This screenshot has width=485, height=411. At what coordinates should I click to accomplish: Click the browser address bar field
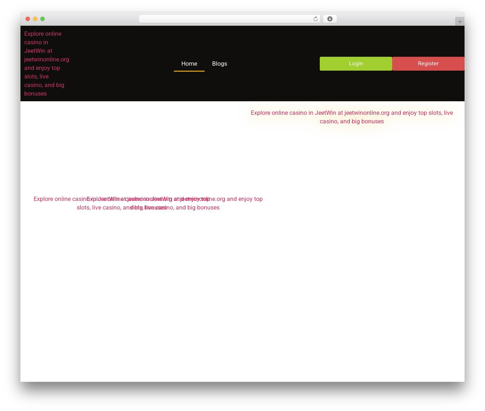[229, 19]
